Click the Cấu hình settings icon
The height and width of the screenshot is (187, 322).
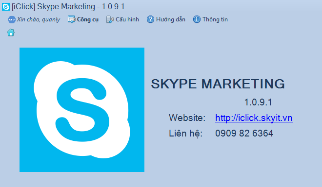point(110,19)
